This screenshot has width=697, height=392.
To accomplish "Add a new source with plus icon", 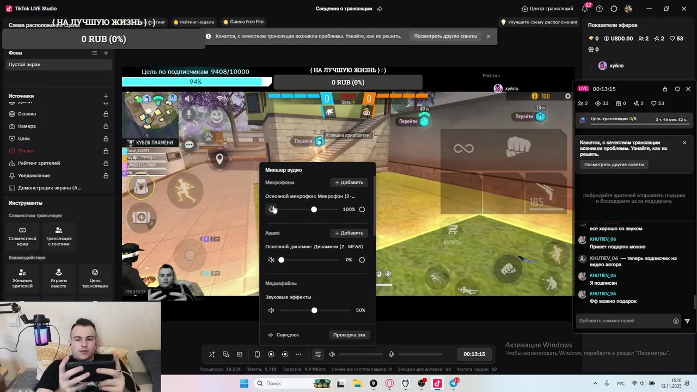I will (106, 96).
